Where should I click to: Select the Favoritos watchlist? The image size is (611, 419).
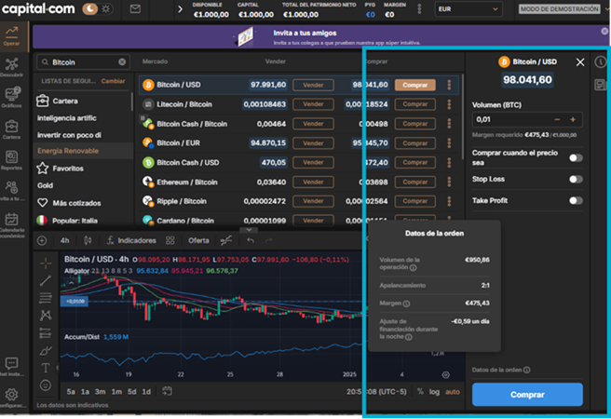pyautogui.click(x=83, y=169)
